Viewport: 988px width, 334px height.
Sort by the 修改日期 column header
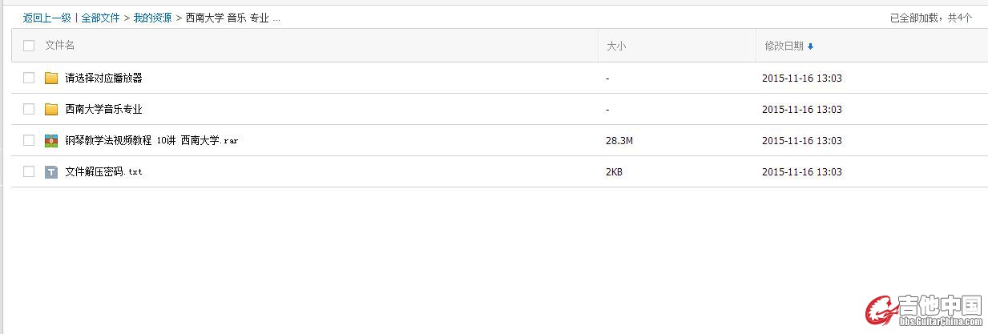784,46
